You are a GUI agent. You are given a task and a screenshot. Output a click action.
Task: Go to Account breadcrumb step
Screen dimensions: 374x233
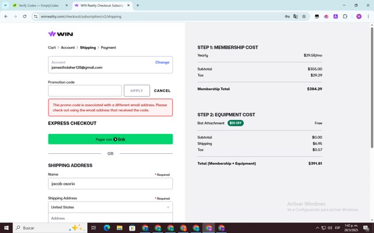[68, 48]
